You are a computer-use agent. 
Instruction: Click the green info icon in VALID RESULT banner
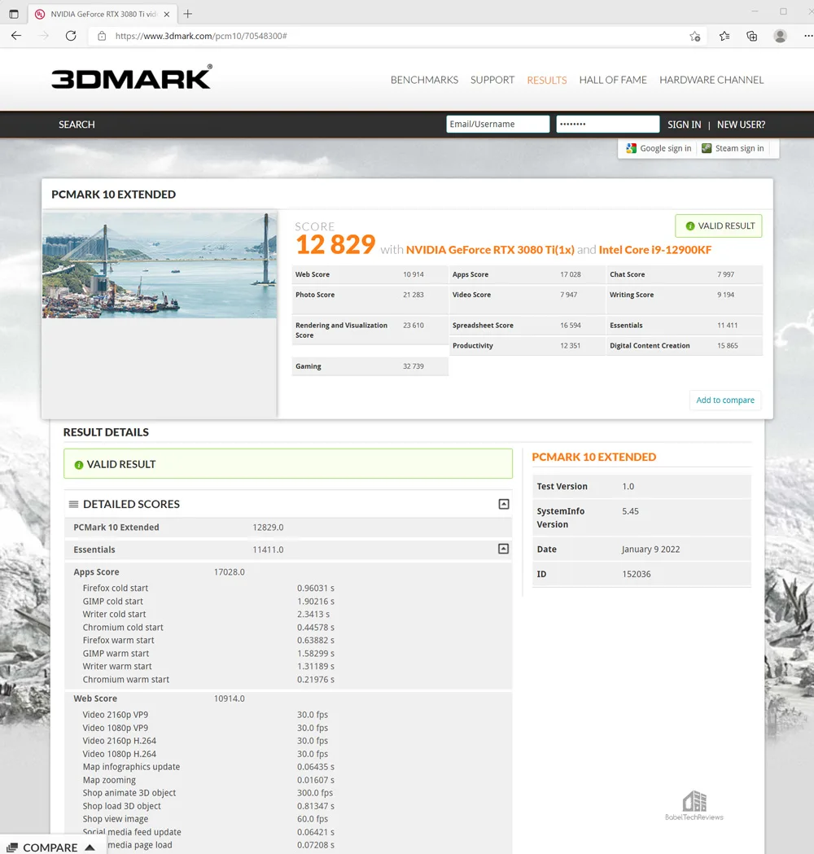[78, 465]
